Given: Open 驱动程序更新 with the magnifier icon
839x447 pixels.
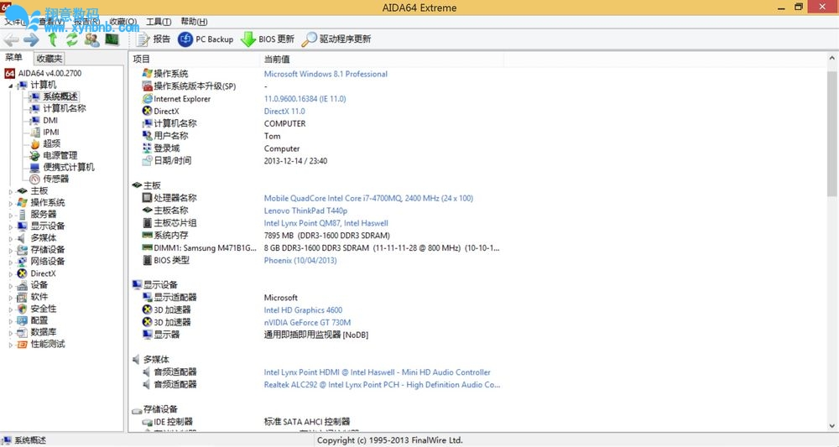Looking at the screenshot, I should point(336,39).
